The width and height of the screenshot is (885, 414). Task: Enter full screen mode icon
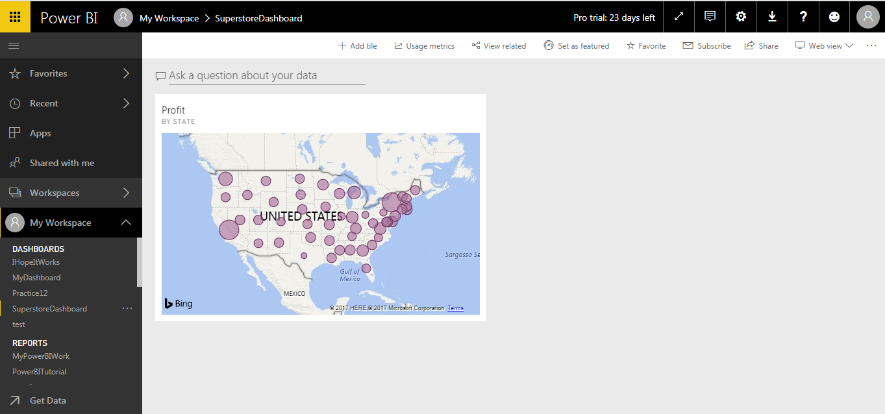pyautogui.click(x=679, y=17)
